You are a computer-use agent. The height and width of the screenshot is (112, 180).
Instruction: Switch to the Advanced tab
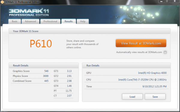pyautogui.click(x=30, y=21)
